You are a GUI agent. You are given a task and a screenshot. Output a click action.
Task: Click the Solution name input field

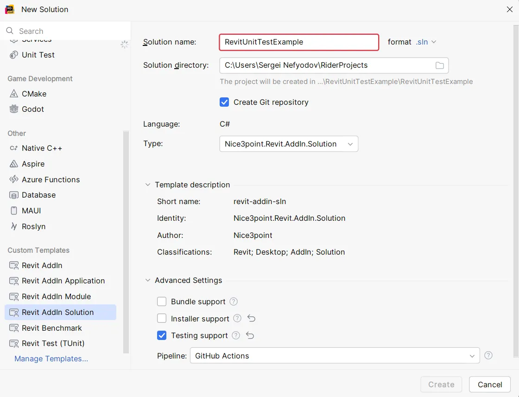(299, 42)
